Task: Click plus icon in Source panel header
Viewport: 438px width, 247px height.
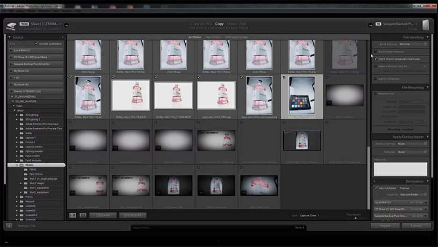Action: [x=62, y=37]
